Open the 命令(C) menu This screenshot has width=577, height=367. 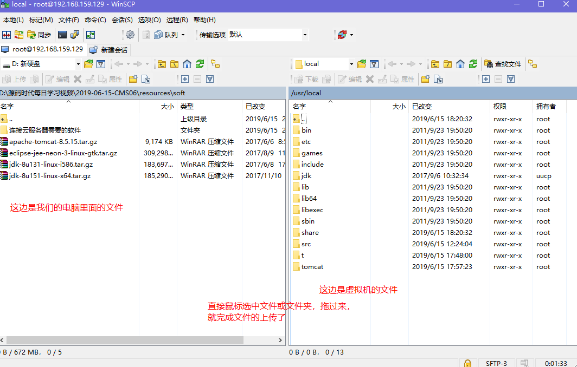click(x=95, y=20)
